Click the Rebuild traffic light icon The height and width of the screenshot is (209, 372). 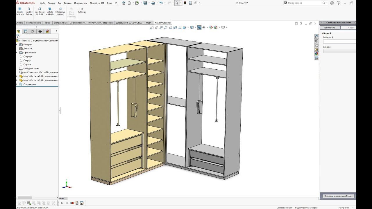[x=185, y=3]
